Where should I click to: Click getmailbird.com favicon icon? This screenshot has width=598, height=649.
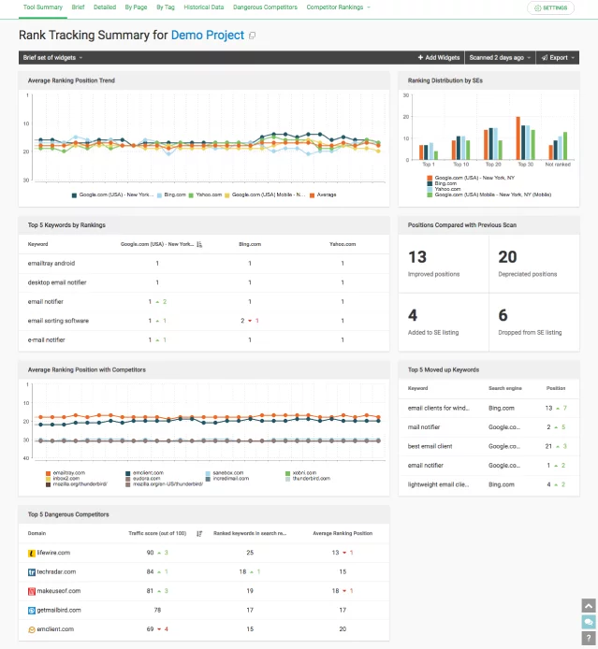click(x=32, y=611)
